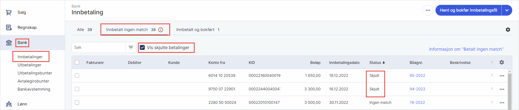Click the Søk search field
This screenshot has width=519, height=110.
pyautogui.click(x=99, y=47)
